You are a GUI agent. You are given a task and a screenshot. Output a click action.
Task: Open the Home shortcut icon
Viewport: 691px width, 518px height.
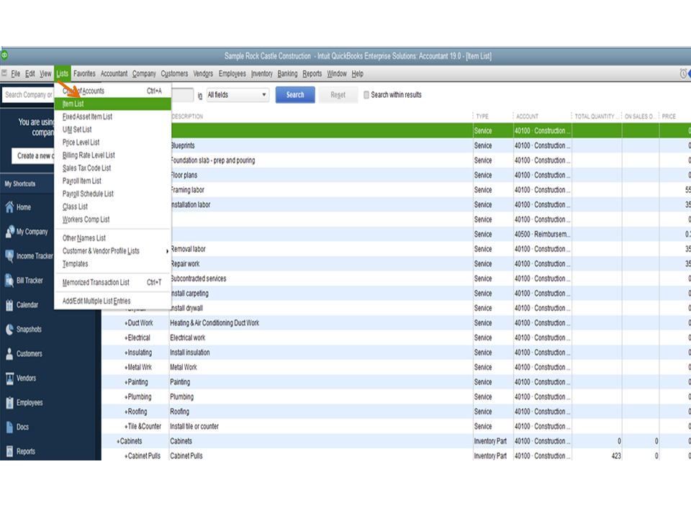click(x=9, y=207)
